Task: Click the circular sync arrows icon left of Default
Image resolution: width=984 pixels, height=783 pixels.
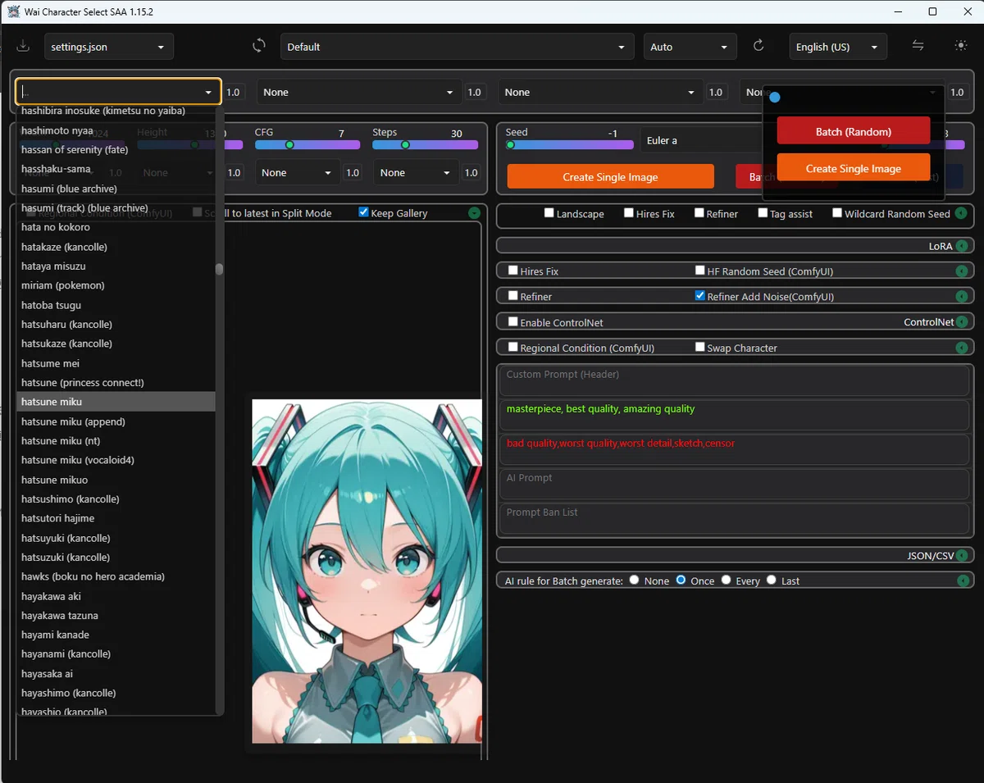Action: click(259, 46)
